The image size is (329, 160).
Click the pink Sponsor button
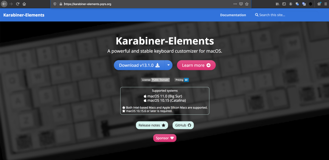[165, 138]
